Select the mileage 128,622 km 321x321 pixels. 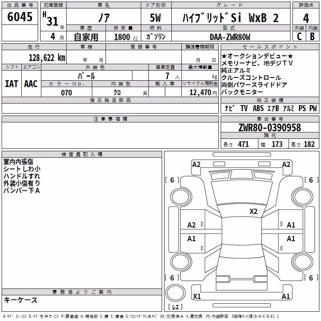(x=47, y=58)
